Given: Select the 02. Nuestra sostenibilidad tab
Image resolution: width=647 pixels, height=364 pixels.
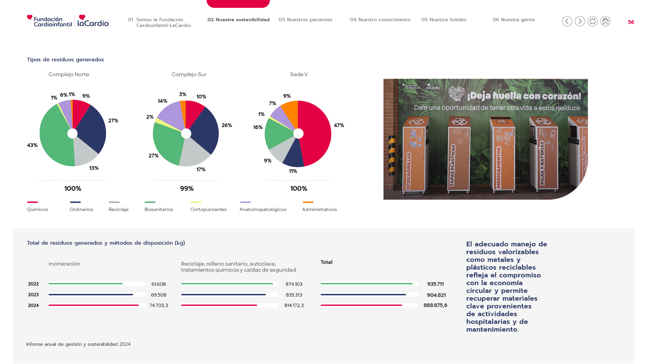Looking at the screenshot, I should (238, 20).
